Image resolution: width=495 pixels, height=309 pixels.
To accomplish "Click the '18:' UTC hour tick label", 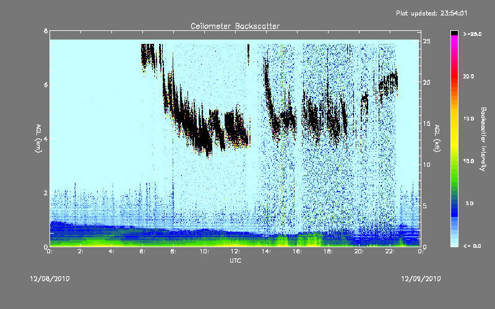I will (328, 252).
